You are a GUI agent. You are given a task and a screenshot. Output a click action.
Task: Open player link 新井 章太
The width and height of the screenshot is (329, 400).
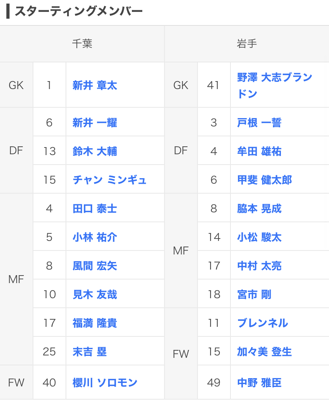95,85
